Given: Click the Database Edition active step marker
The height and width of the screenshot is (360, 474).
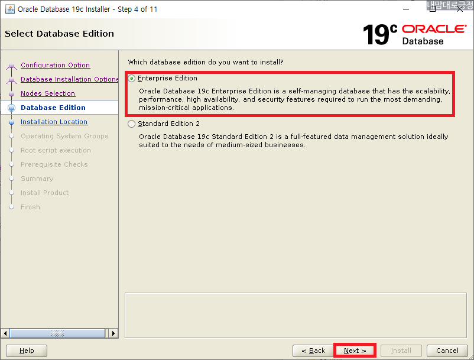Looking at the screenshot, I should 11,108.
